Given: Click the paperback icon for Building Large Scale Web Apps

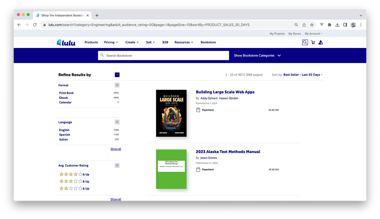Looking at the screenshot, I should click(198, 110).
